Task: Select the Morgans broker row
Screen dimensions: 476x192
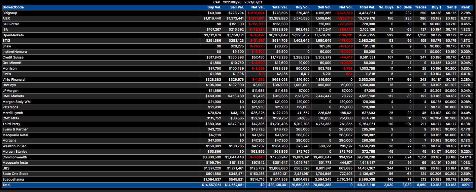Action: pyautogui.click(x=238, y=141)
